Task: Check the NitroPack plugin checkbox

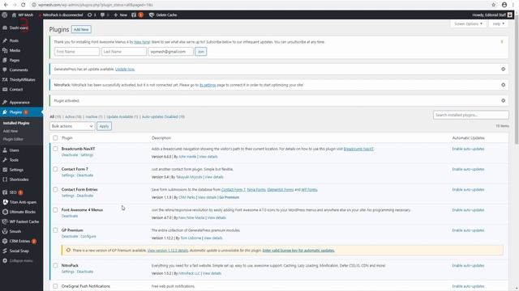Action: [x=55, y=266]
